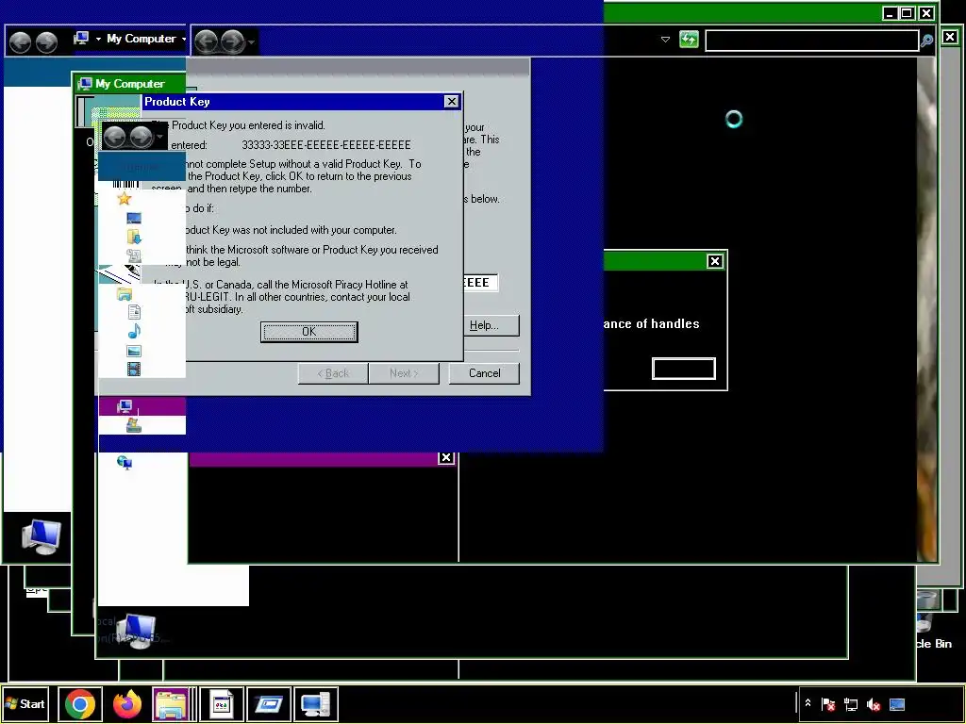The image size is (966, 724).
Task: Show hidden icons in the system tray
Action: (x=808, y=703)
